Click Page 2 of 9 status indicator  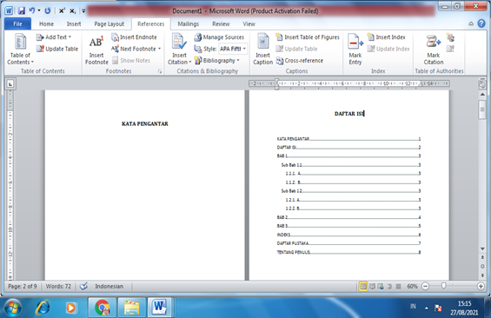click(x=23, y=286)
